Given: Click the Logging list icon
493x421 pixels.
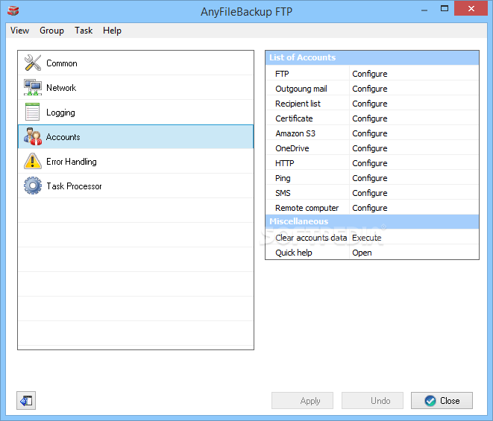Looking at the screenshot, I should click(32, 112).
